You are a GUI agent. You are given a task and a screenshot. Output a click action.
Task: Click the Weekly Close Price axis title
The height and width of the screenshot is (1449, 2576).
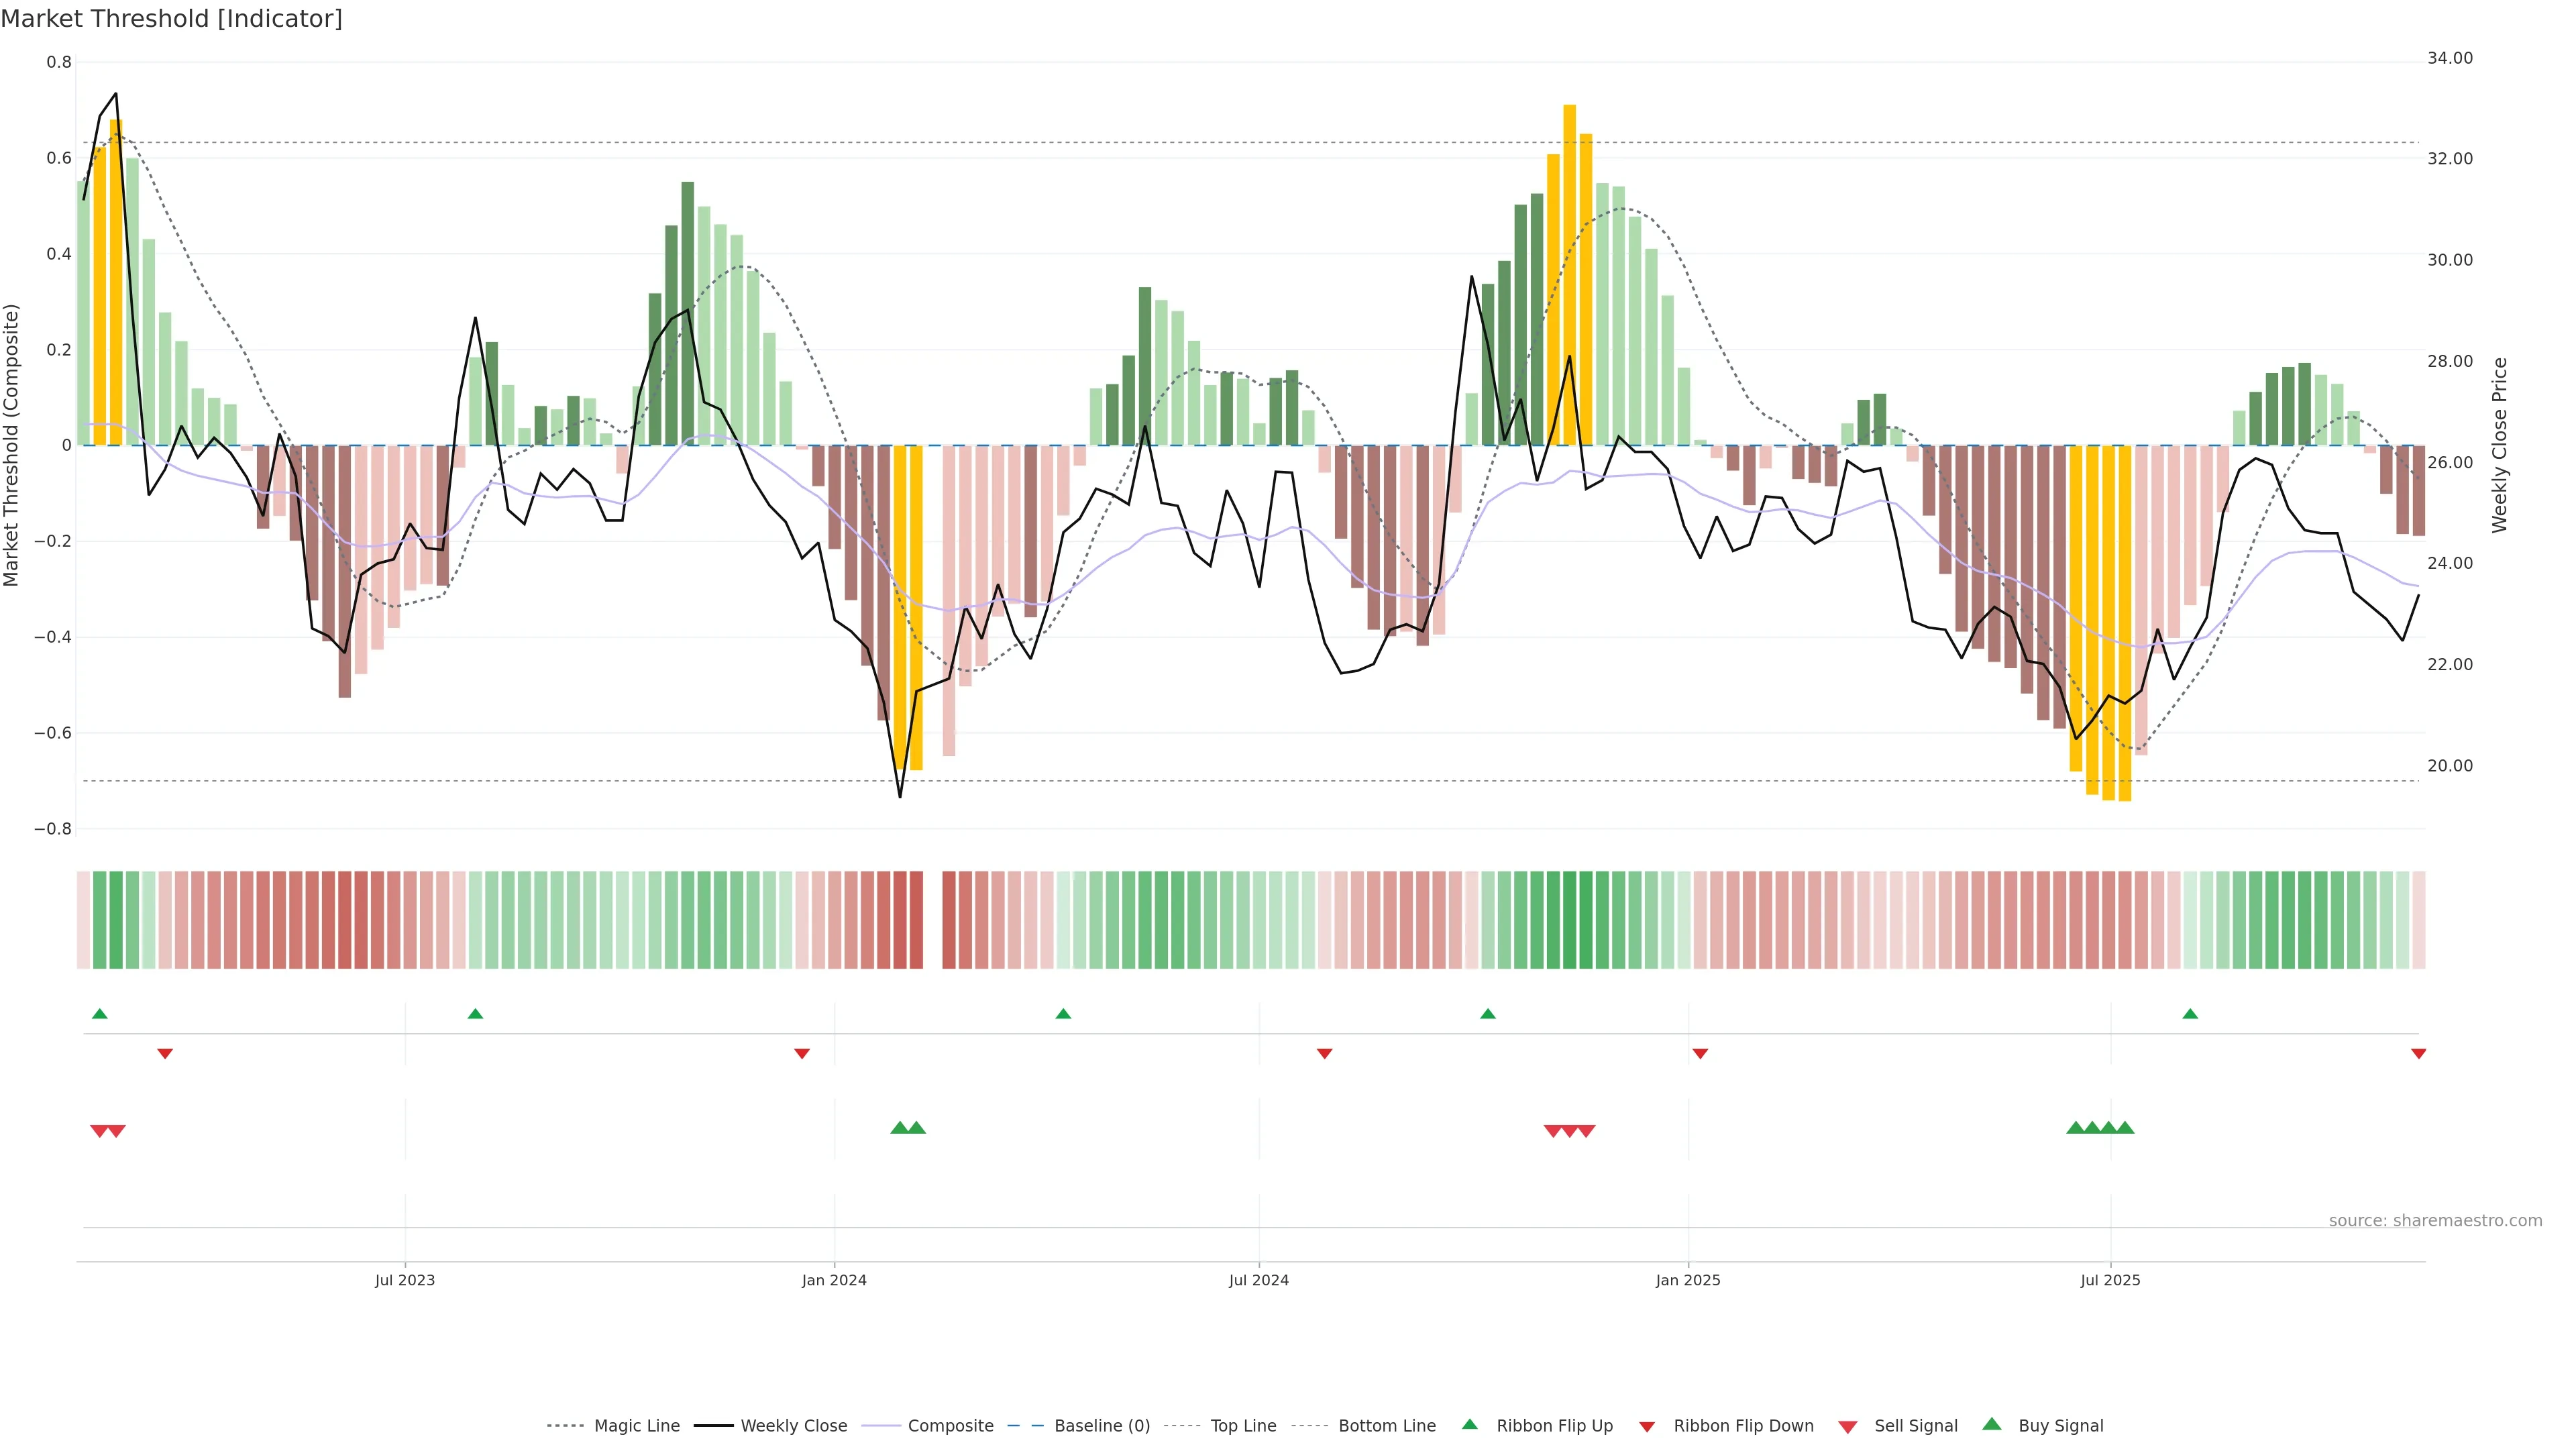(2499, 445)
